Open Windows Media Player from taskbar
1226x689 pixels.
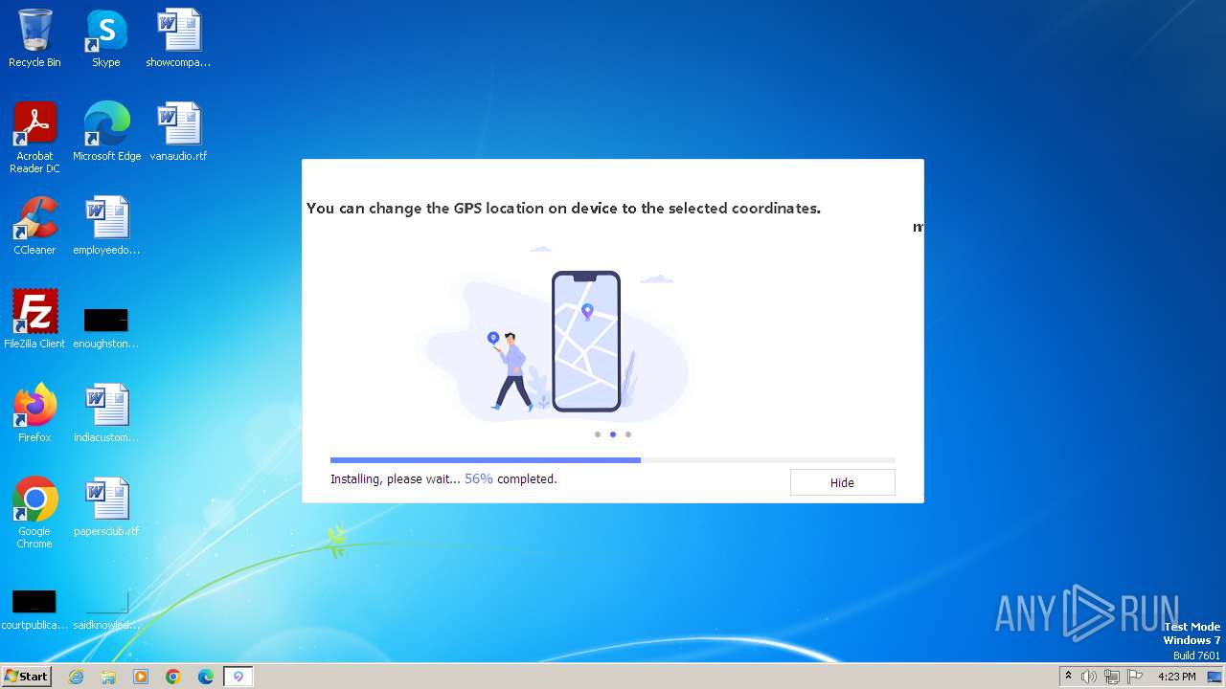coord(141,677)
